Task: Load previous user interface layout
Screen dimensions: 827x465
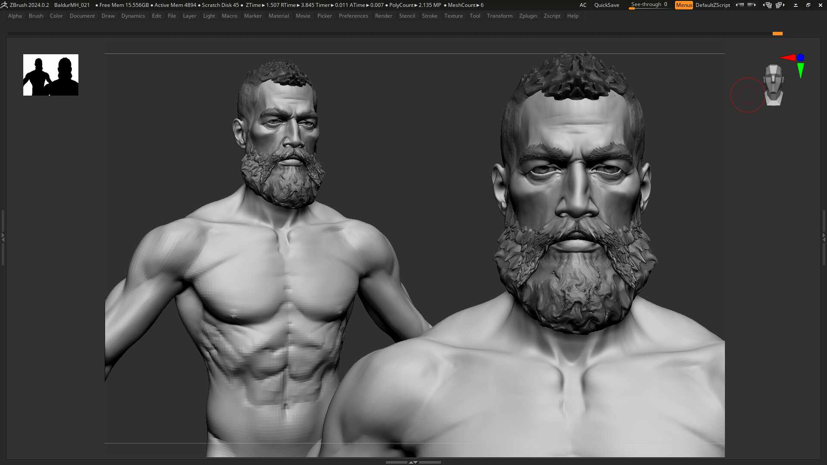Action: 768,5
